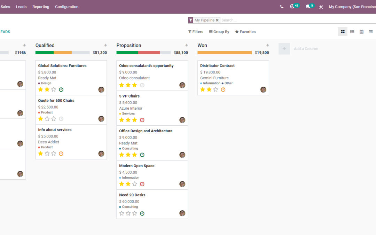
Task: Toggle first star on 5 VP Chairs card
Action: click(x=122, y=120)
